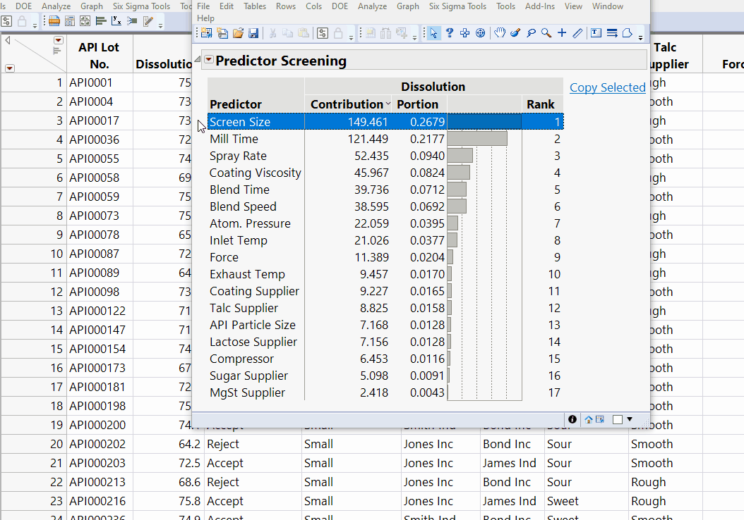Open the Add-Ins menu
Image resolution: width=744 pixels, height=520 pixels.
(x=539, y=6)
